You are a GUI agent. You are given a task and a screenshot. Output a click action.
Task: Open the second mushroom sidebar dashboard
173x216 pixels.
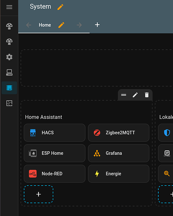[9, 41]
